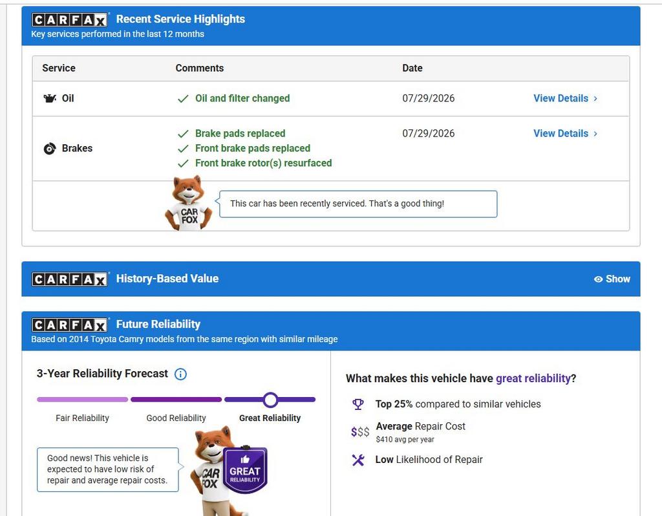This screenshot has height=516, width=662.
Task: Click the Oil service label
Action: tap(68, 98)
